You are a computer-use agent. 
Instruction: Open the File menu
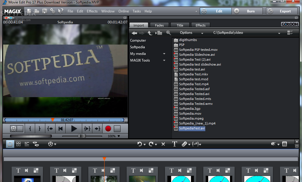70,11
